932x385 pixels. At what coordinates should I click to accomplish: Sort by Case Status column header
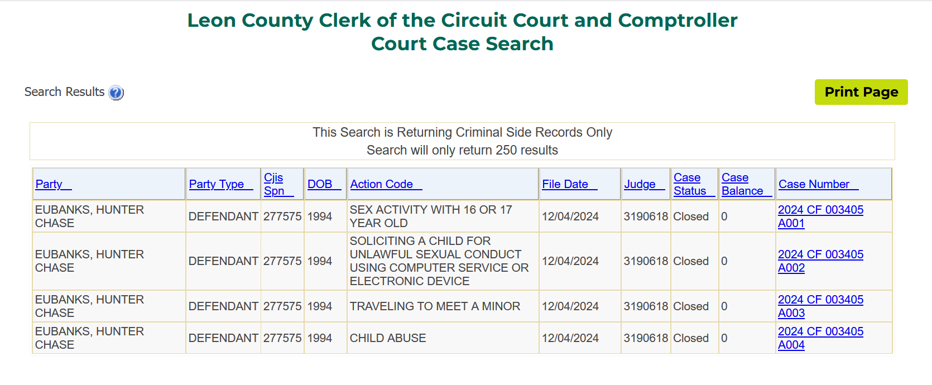tap(694, 184)
